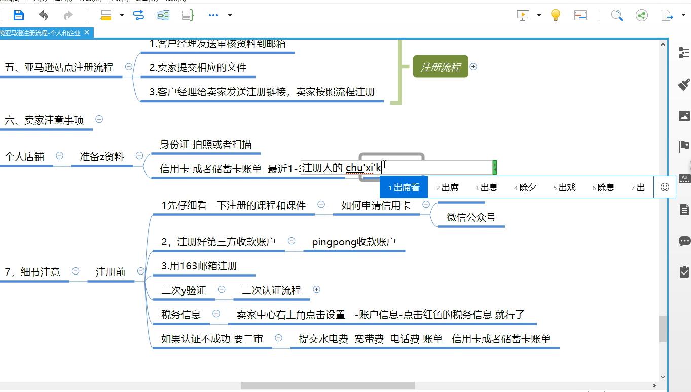
Task: Click inside the topic text editing box
Action: point(396,168)
